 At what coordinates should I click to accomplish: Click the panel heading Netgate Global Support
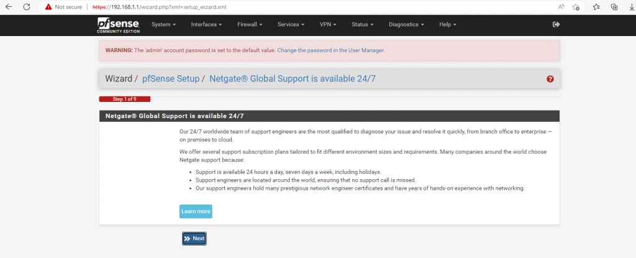click(175, 116)
